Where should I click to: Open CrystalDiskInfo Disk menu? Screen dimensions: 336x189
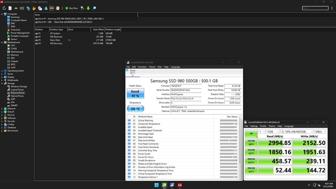[160, 67]
